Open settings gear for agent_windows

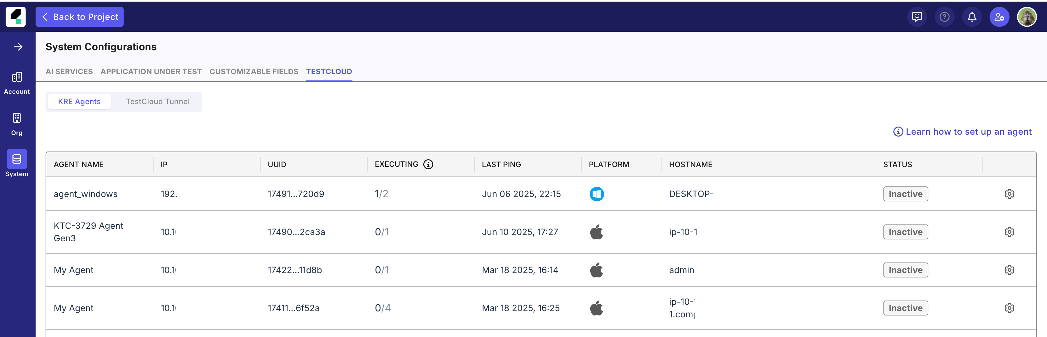click(1010, 194)
